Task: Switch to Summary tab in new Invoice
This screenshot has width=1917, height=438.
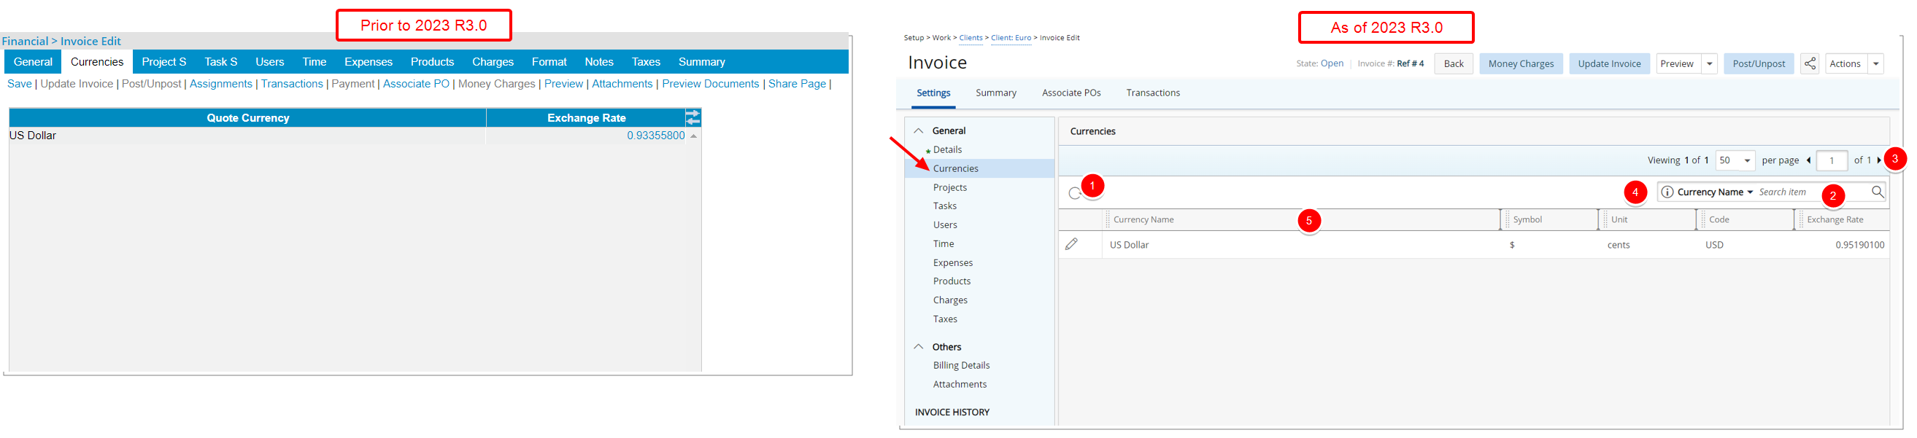Action: [995, 93]
